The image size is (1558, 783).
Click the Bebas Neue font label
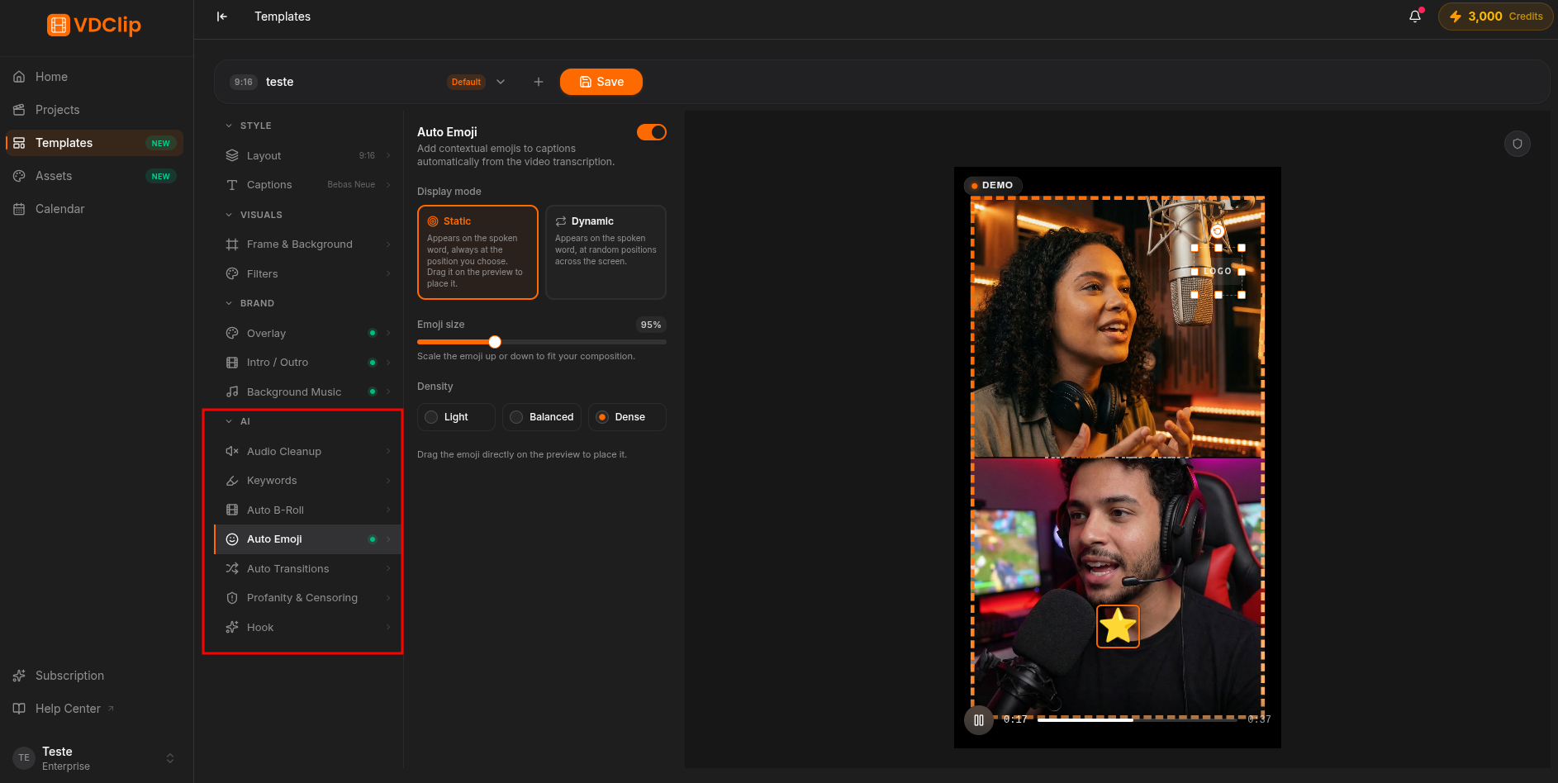351,185
